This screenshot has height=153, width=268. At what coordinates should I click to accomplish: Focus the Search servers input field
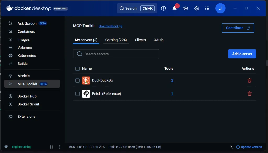(116, 54)
